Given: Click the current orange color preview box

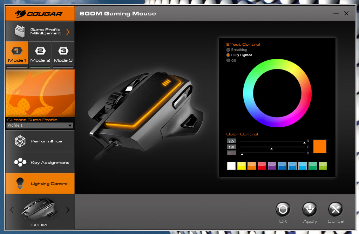Looking at the screenshot, I should 320,147.
